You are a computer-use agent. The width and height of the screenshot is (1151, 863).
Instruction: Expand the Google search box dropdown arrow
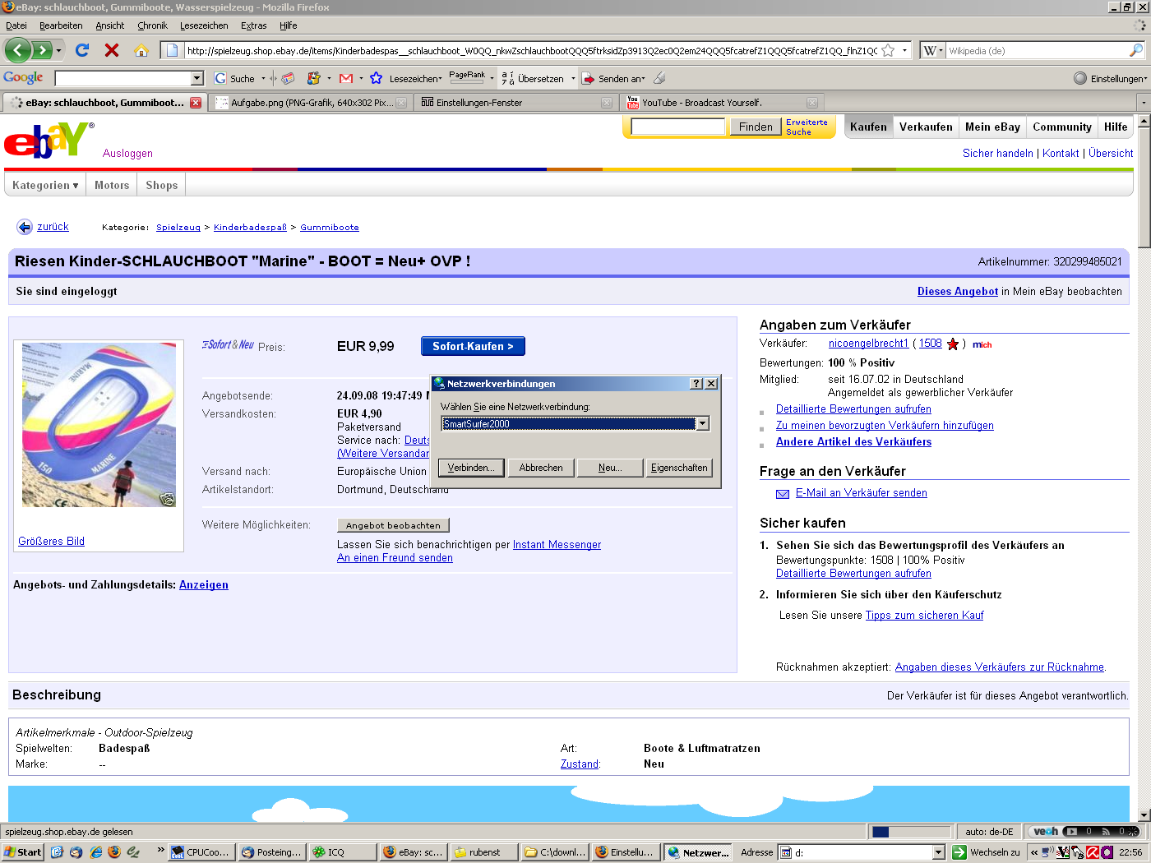tap(197, 78)
